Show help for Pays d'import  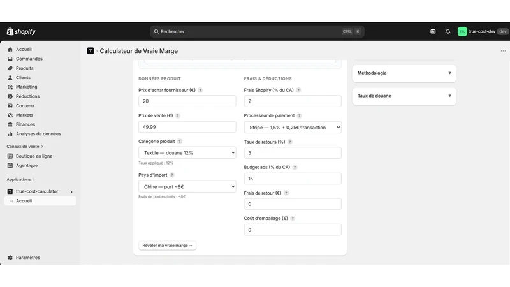(172, 175)
